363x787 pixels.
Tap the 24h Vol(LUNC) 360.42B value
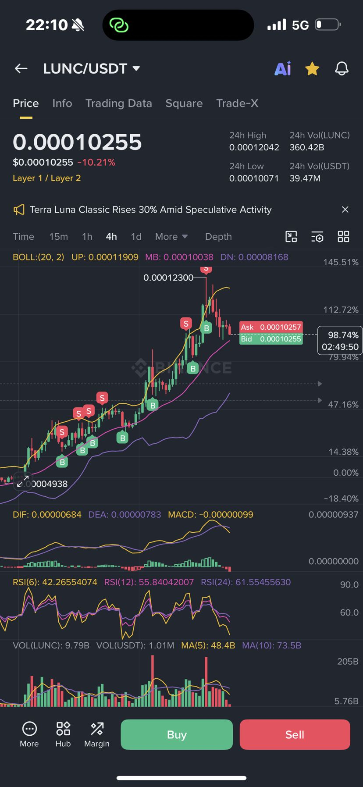(x=307, y=147)
